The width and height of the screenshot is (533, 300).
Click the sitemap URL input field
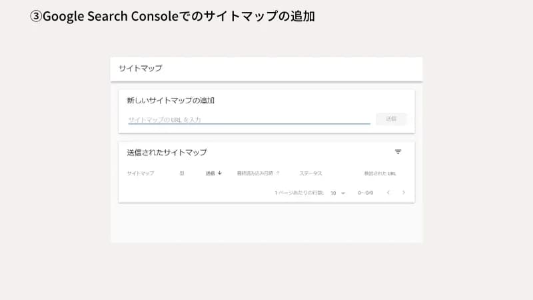[x=249, y=119]
